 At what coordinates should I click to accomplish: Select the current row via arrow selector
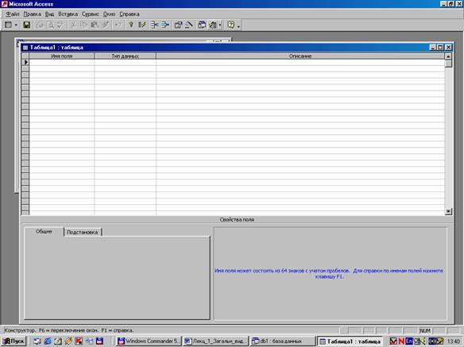point(25,62)
